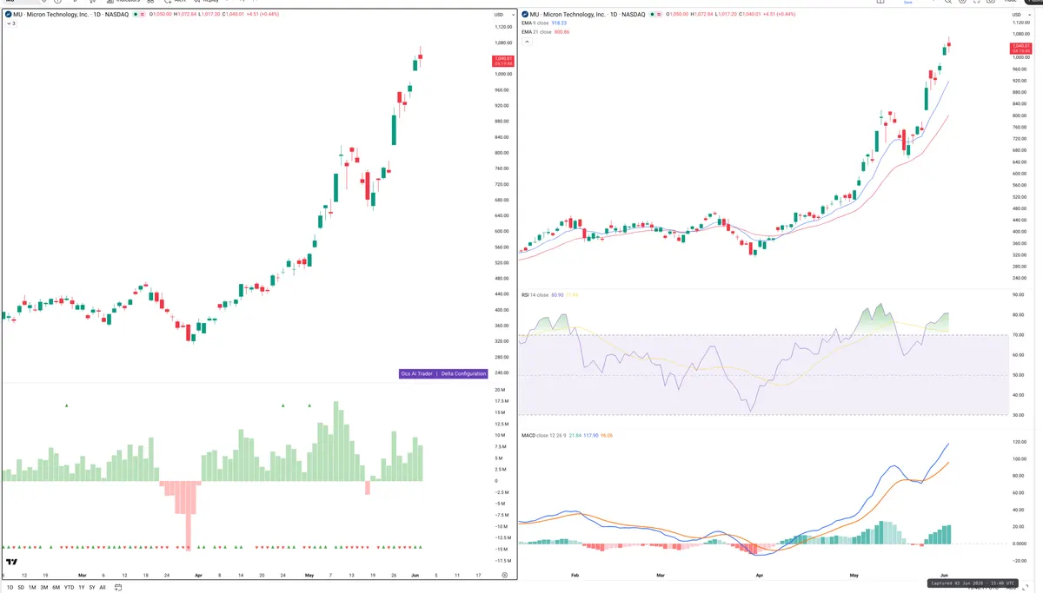The image size is (1043, 593).
Task: Click the 1,120.00 label on left price axis
Action: click(503, 27)
